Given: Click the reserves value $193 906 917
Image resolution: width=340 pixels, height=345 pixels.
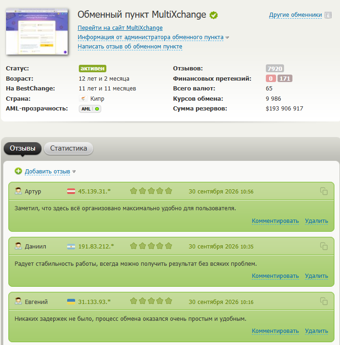Looking at the screenshot, I should pos(284,109).
